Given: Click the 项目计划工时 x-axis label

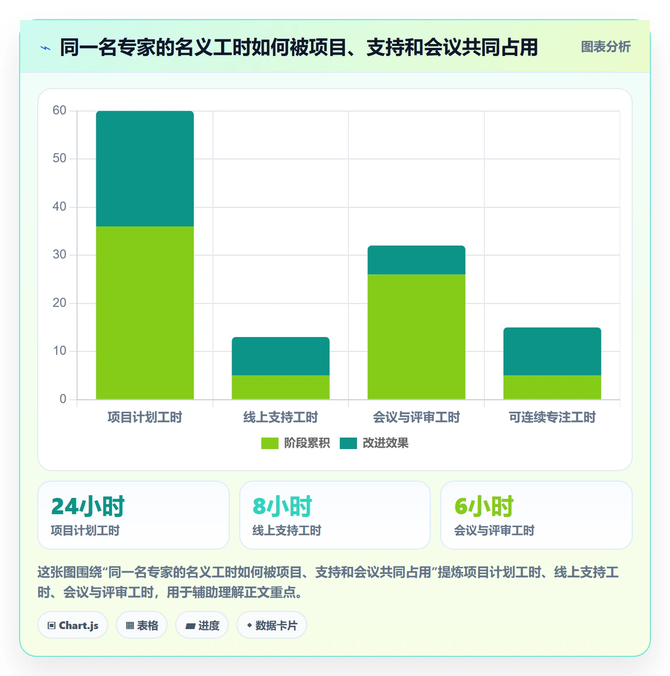Looking at the screenshot, I should click(145, 417).
